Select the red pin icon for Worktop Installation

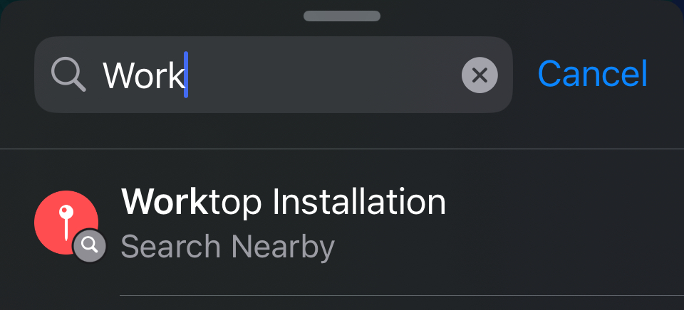pos(66,223)
